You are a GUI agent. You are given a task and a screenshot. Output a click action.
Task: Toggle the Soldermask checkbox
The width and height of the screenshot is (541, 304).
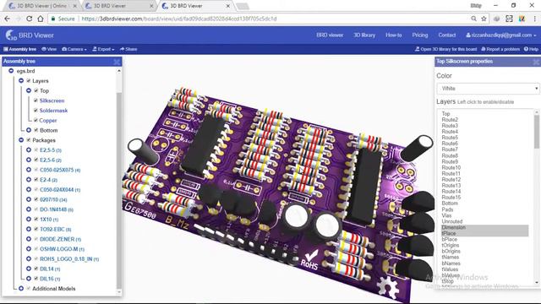click(36, 111)
